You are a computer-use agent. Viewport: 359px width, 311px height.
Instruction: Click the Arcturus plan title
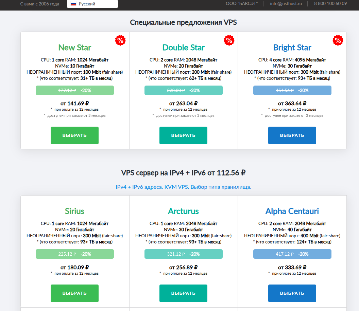click(183, 211)
